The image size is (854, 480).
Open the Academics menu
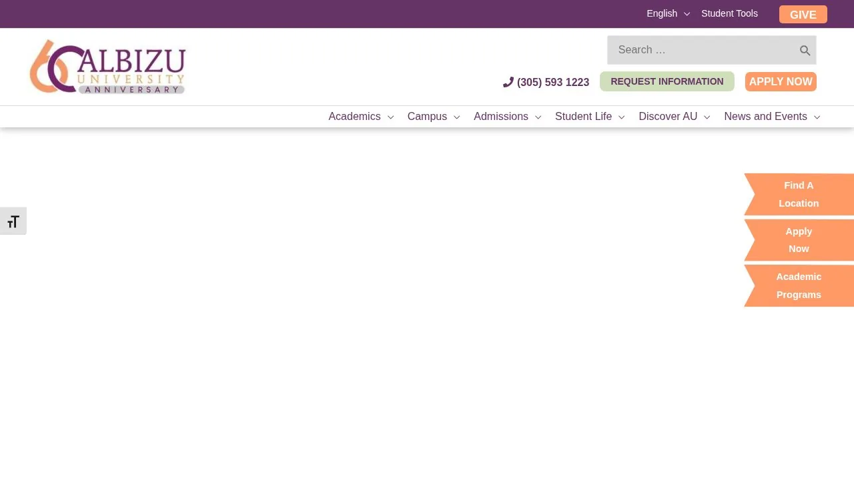pyautogui.click(x=354, y=117)
